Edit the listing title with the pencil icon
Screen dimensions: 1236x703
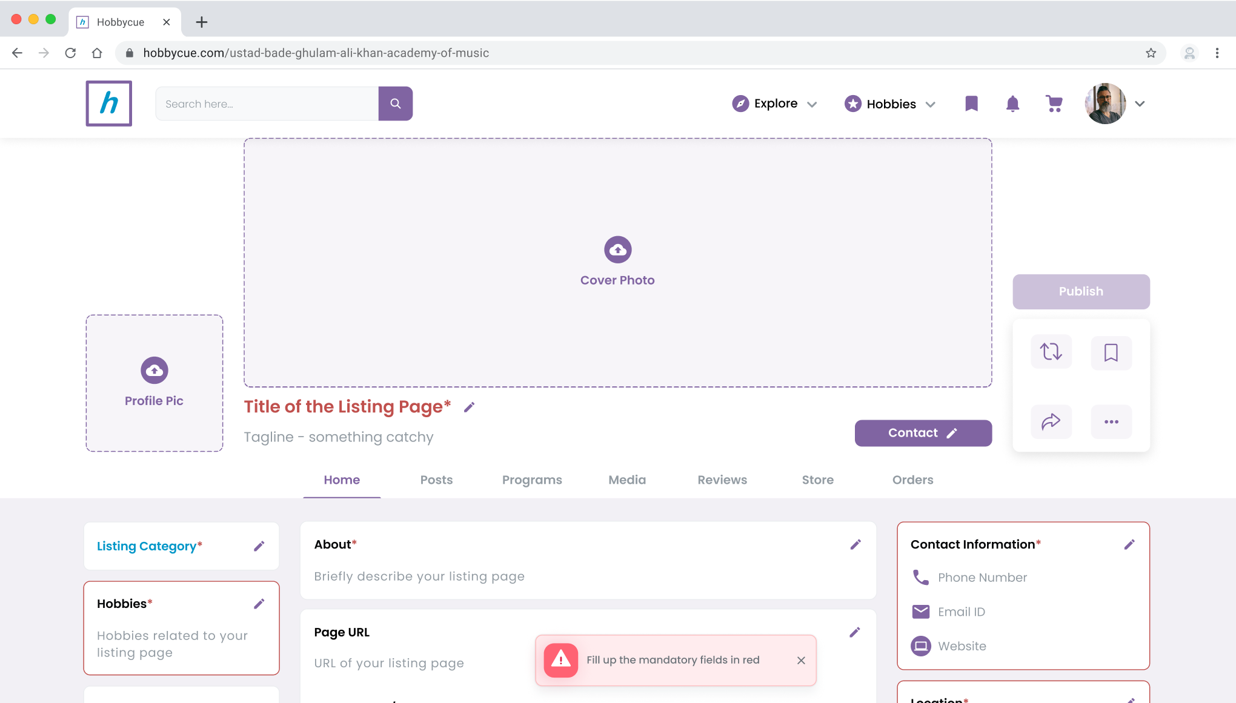coord(469,408)
